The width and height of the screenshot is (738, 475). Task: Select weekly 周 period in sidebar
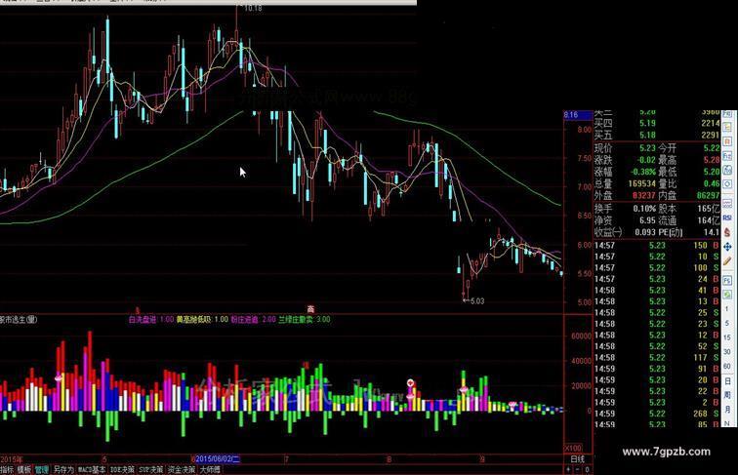click(727, 395)
